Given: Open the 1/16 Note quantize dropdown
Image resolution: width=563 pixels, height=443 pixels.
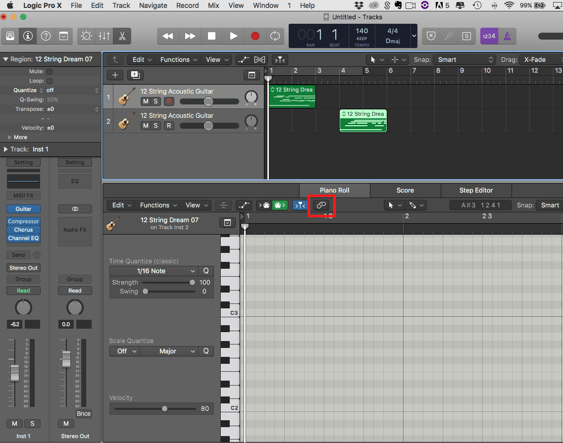Looking at the screenshot, I should click(x=153, y=271).
